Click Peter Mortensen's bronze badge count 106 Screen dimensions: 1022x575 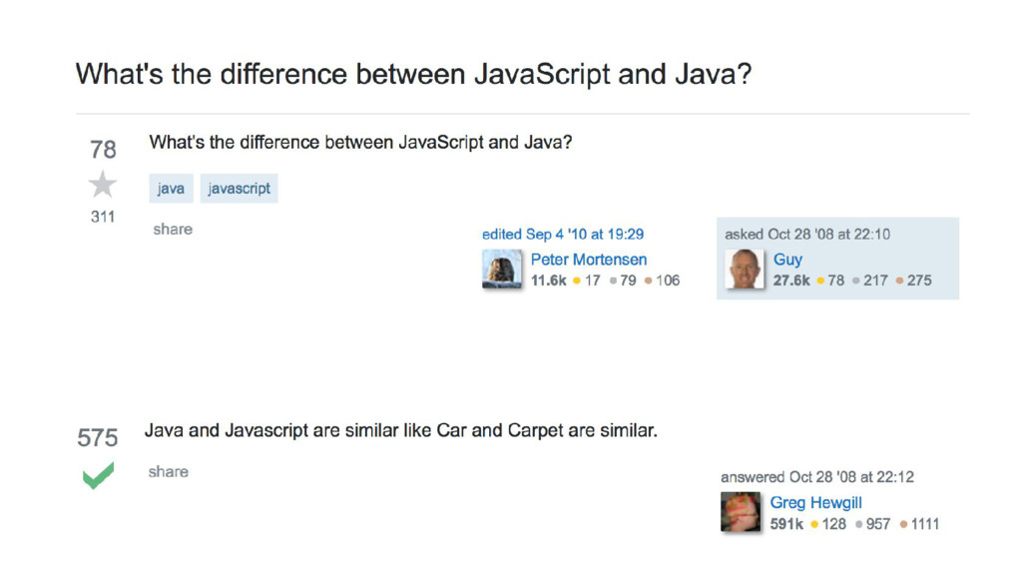tap(667, 281)
